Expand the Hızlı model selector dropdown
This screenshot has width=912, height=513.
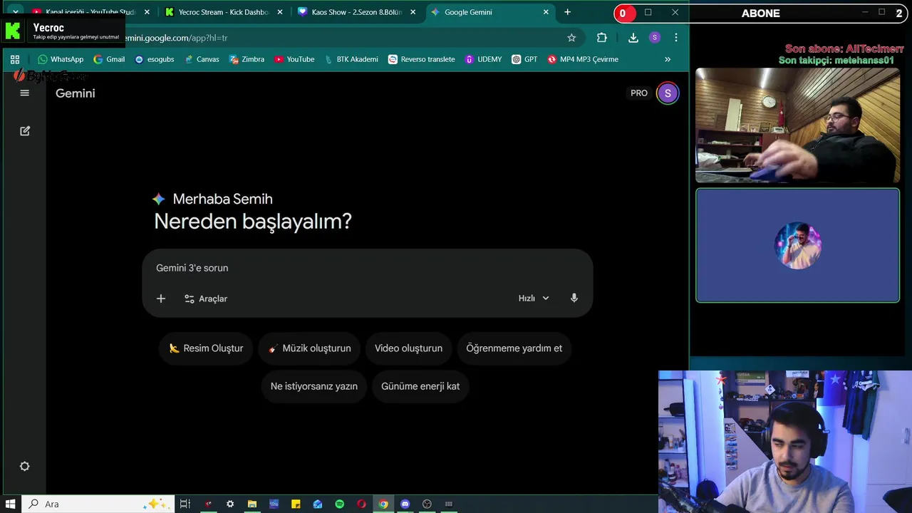[x=534, y=299]
